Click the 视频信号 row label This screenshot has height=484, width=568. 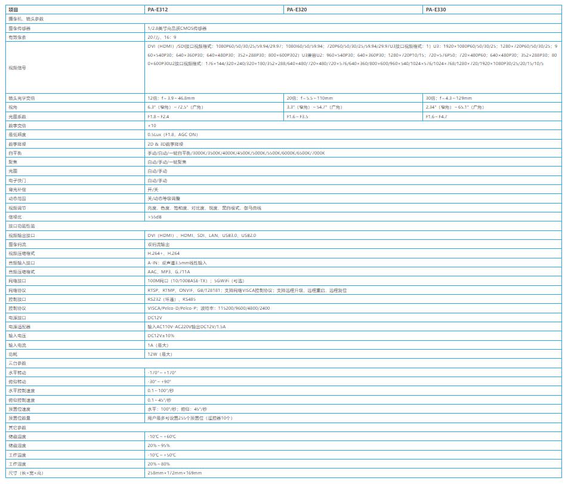coord(17,68)
